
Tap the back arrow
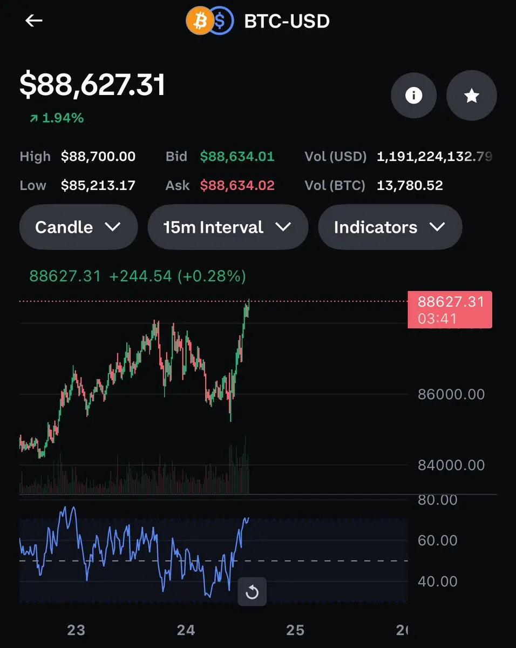click(34, 21)
